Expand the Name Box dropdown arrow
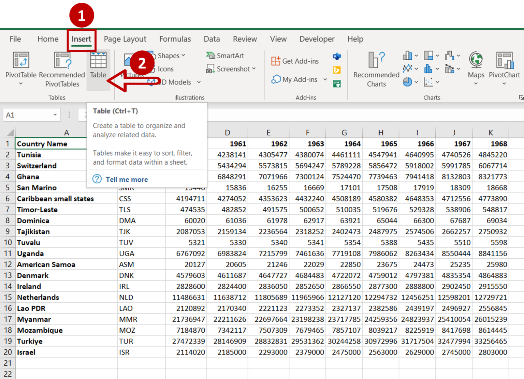 pos(55,115)
